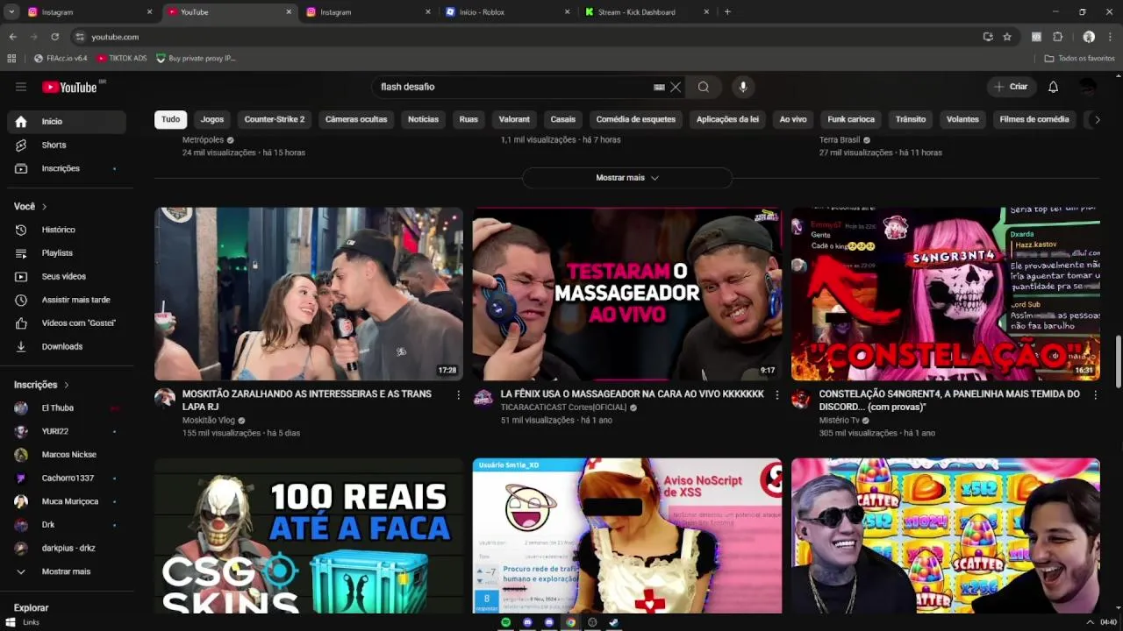Go to the YouTube logo home link
This screenshot has width=1123, height=631.
coord(70,87)
